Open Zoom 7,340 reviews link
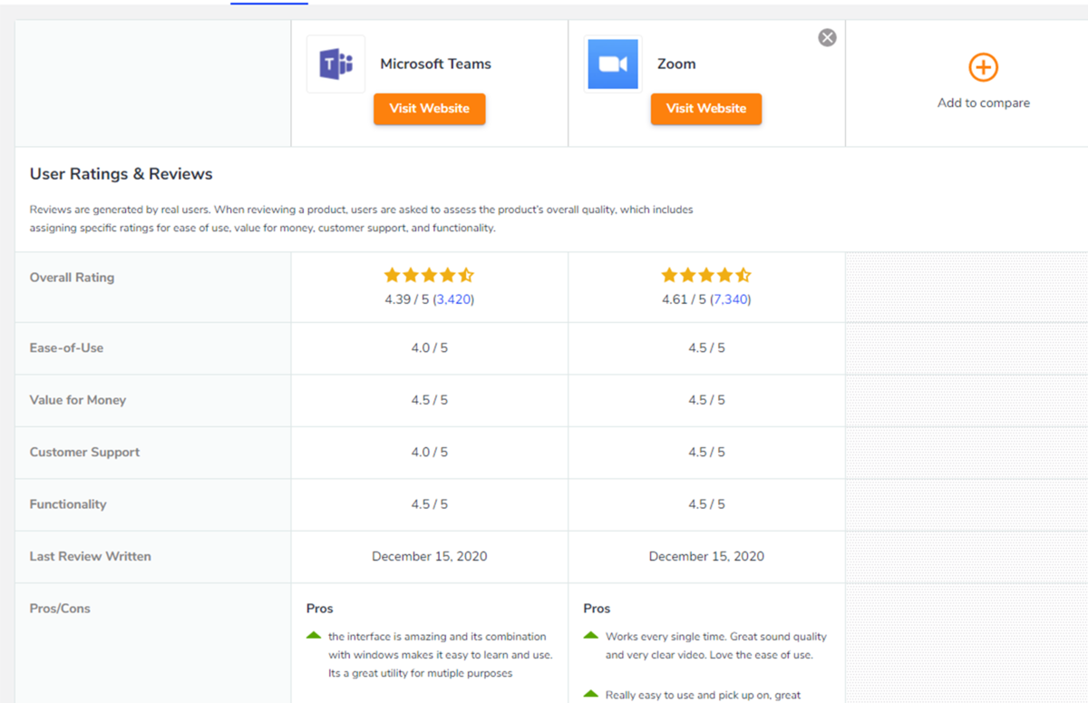The image size is (1088, 703). coord(731,299)
